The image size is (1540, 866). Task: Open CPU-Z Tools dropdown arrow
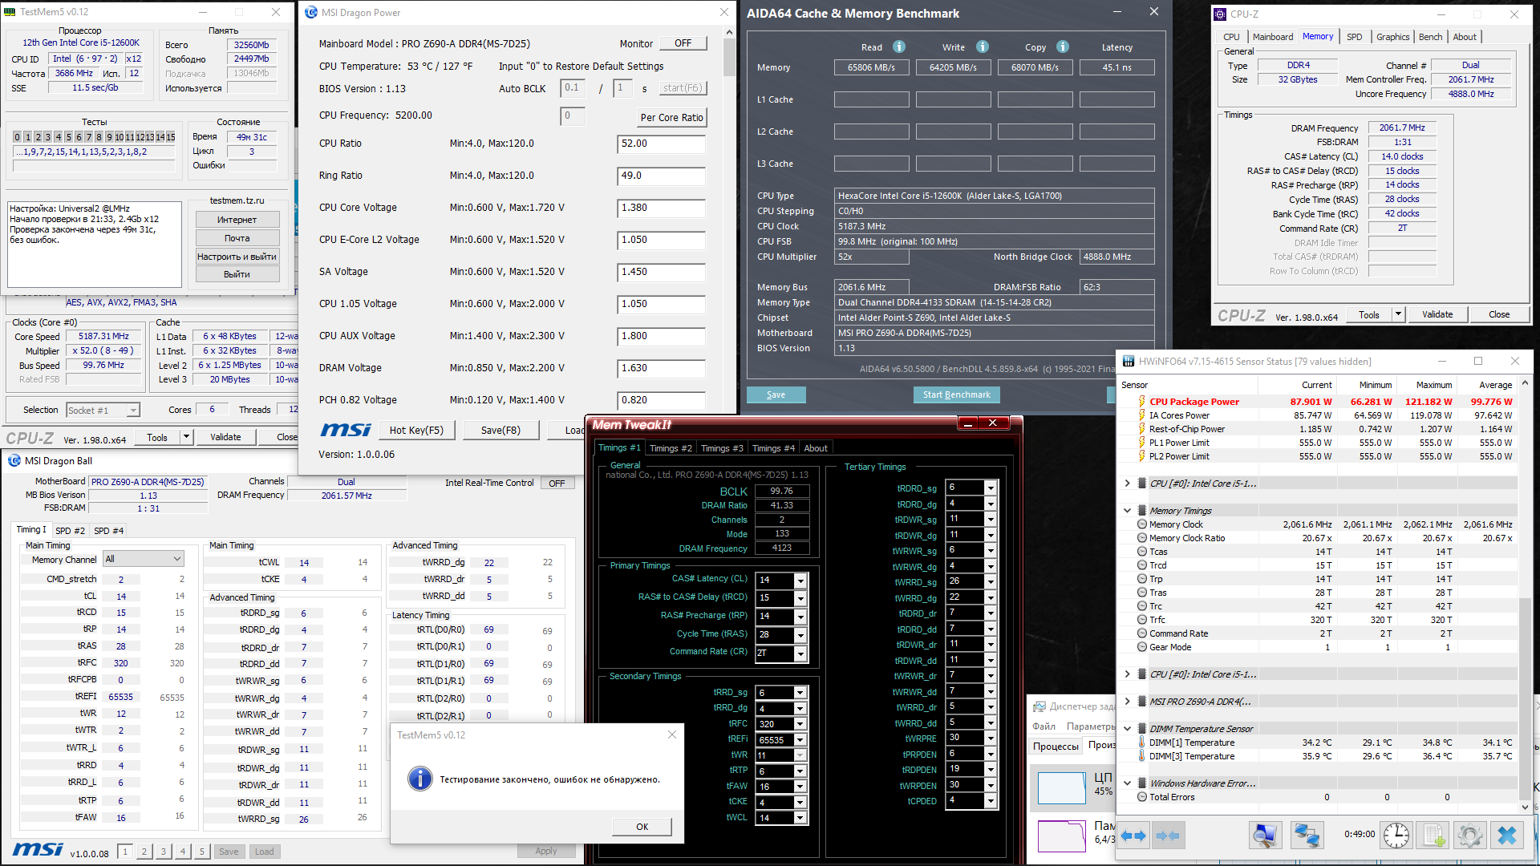coord(1398,314)
